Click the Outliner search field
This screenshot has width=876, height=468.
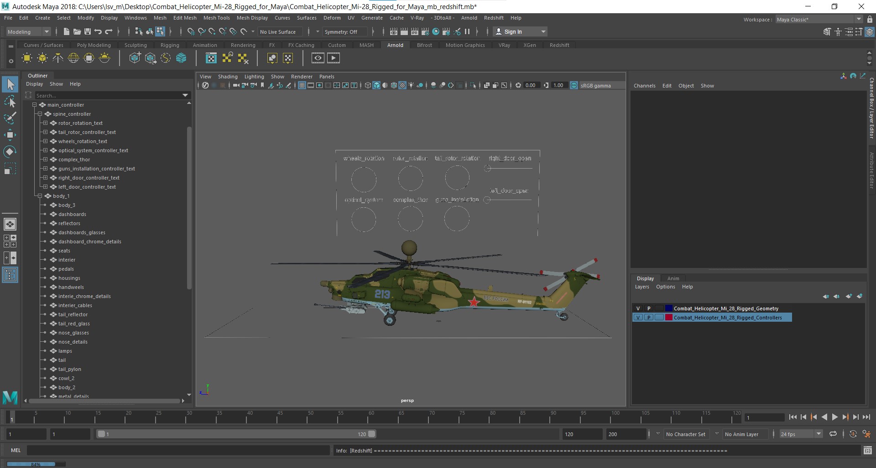pos(108,95)
